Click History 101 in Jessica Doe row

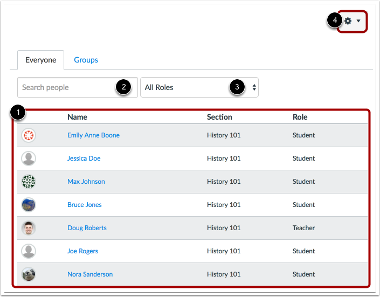(x=224, y=158)
